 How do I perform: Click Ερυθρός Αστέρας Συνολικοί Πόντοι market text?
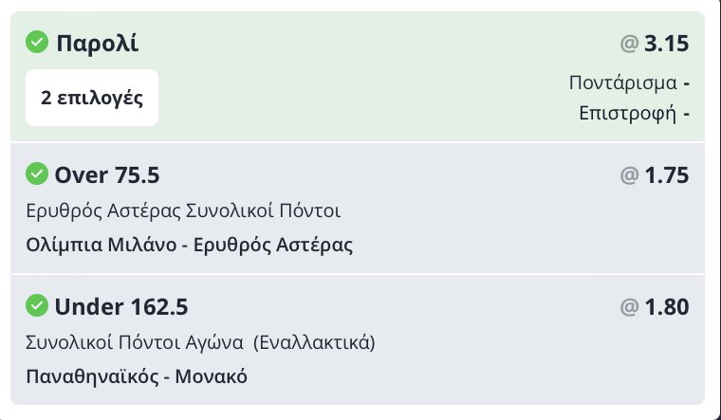click(x=183, y=210)
